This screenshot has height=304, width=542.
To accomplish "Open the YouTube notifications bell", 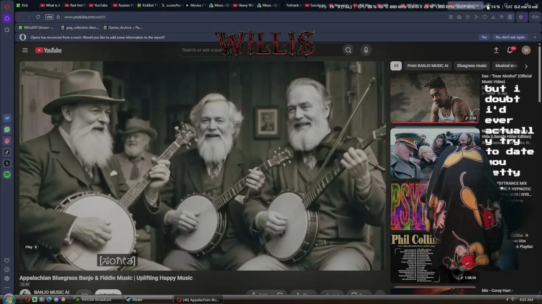I will point(510,50).
